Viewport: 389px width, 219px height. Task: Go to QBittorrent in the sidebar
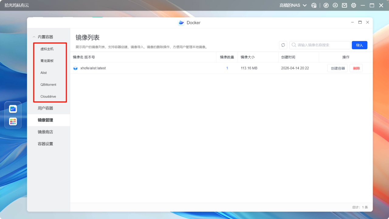click(x=49, y=84)
